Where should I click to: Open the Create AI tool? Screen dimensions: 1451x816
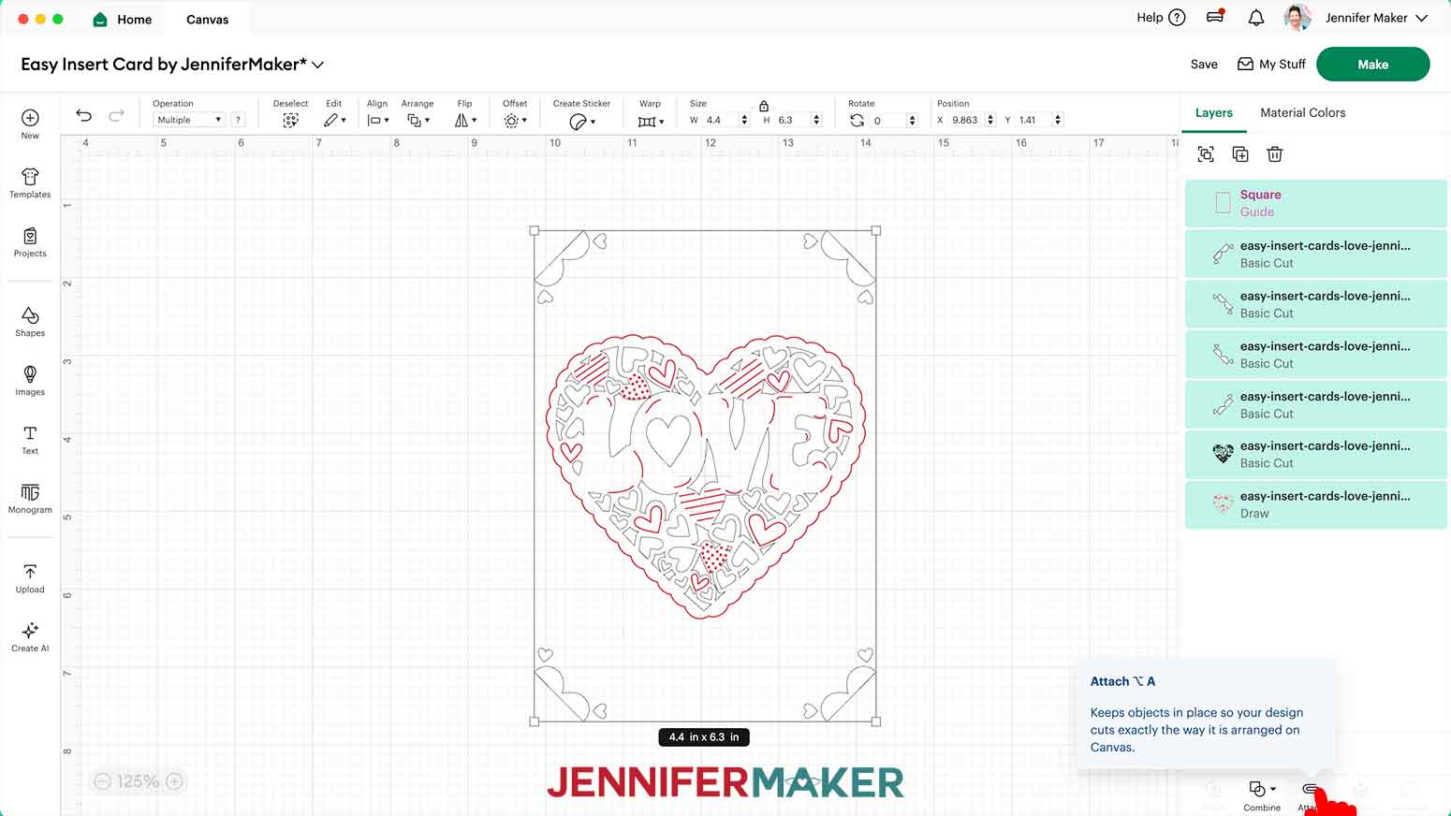30,636
